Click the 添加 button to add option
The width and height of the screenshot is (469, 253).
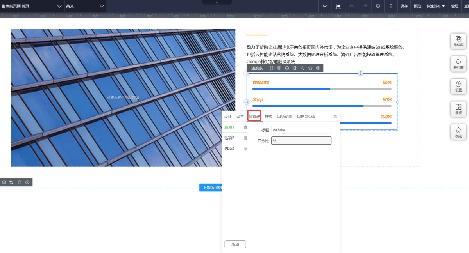pos(235,244)
